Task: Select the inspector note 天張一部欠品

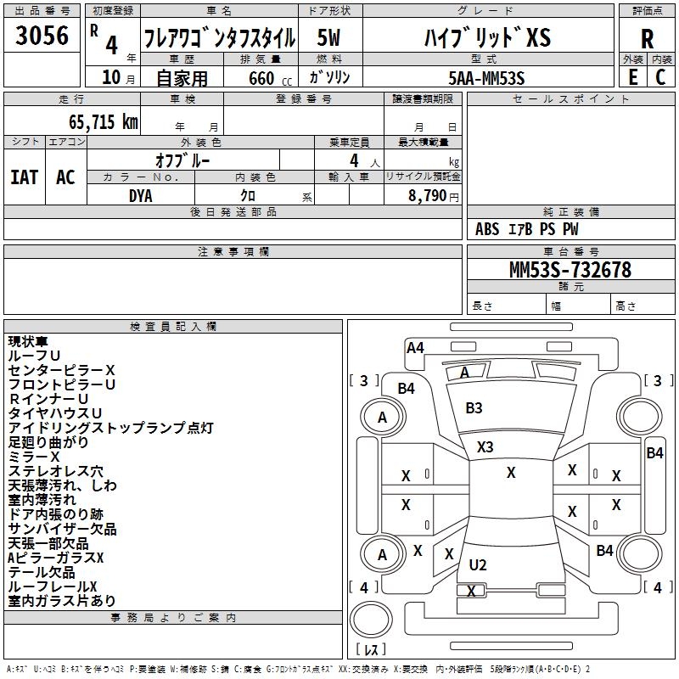Action: point(48,543)
